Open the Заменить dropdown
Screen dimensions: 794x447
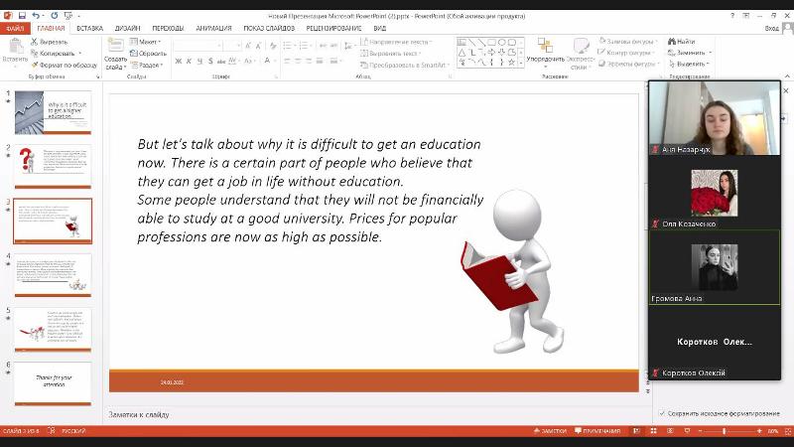pyautogui.click(x=690, y=53)
